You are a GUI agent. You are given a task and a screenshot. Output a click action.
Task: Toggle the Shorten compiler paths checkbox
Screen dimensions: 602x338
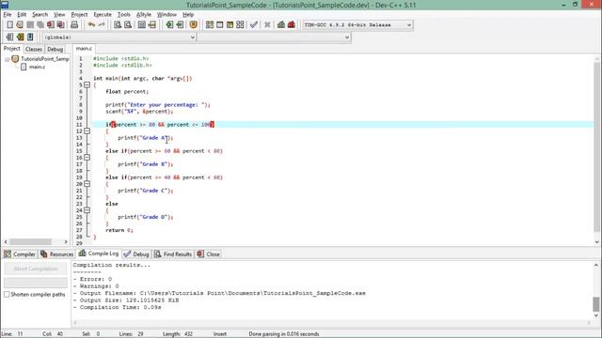tap(7, 294)
